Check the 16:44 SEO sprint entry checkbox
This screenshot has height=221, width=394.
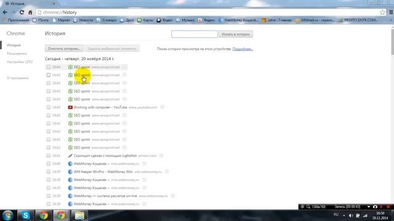[49, 67]
